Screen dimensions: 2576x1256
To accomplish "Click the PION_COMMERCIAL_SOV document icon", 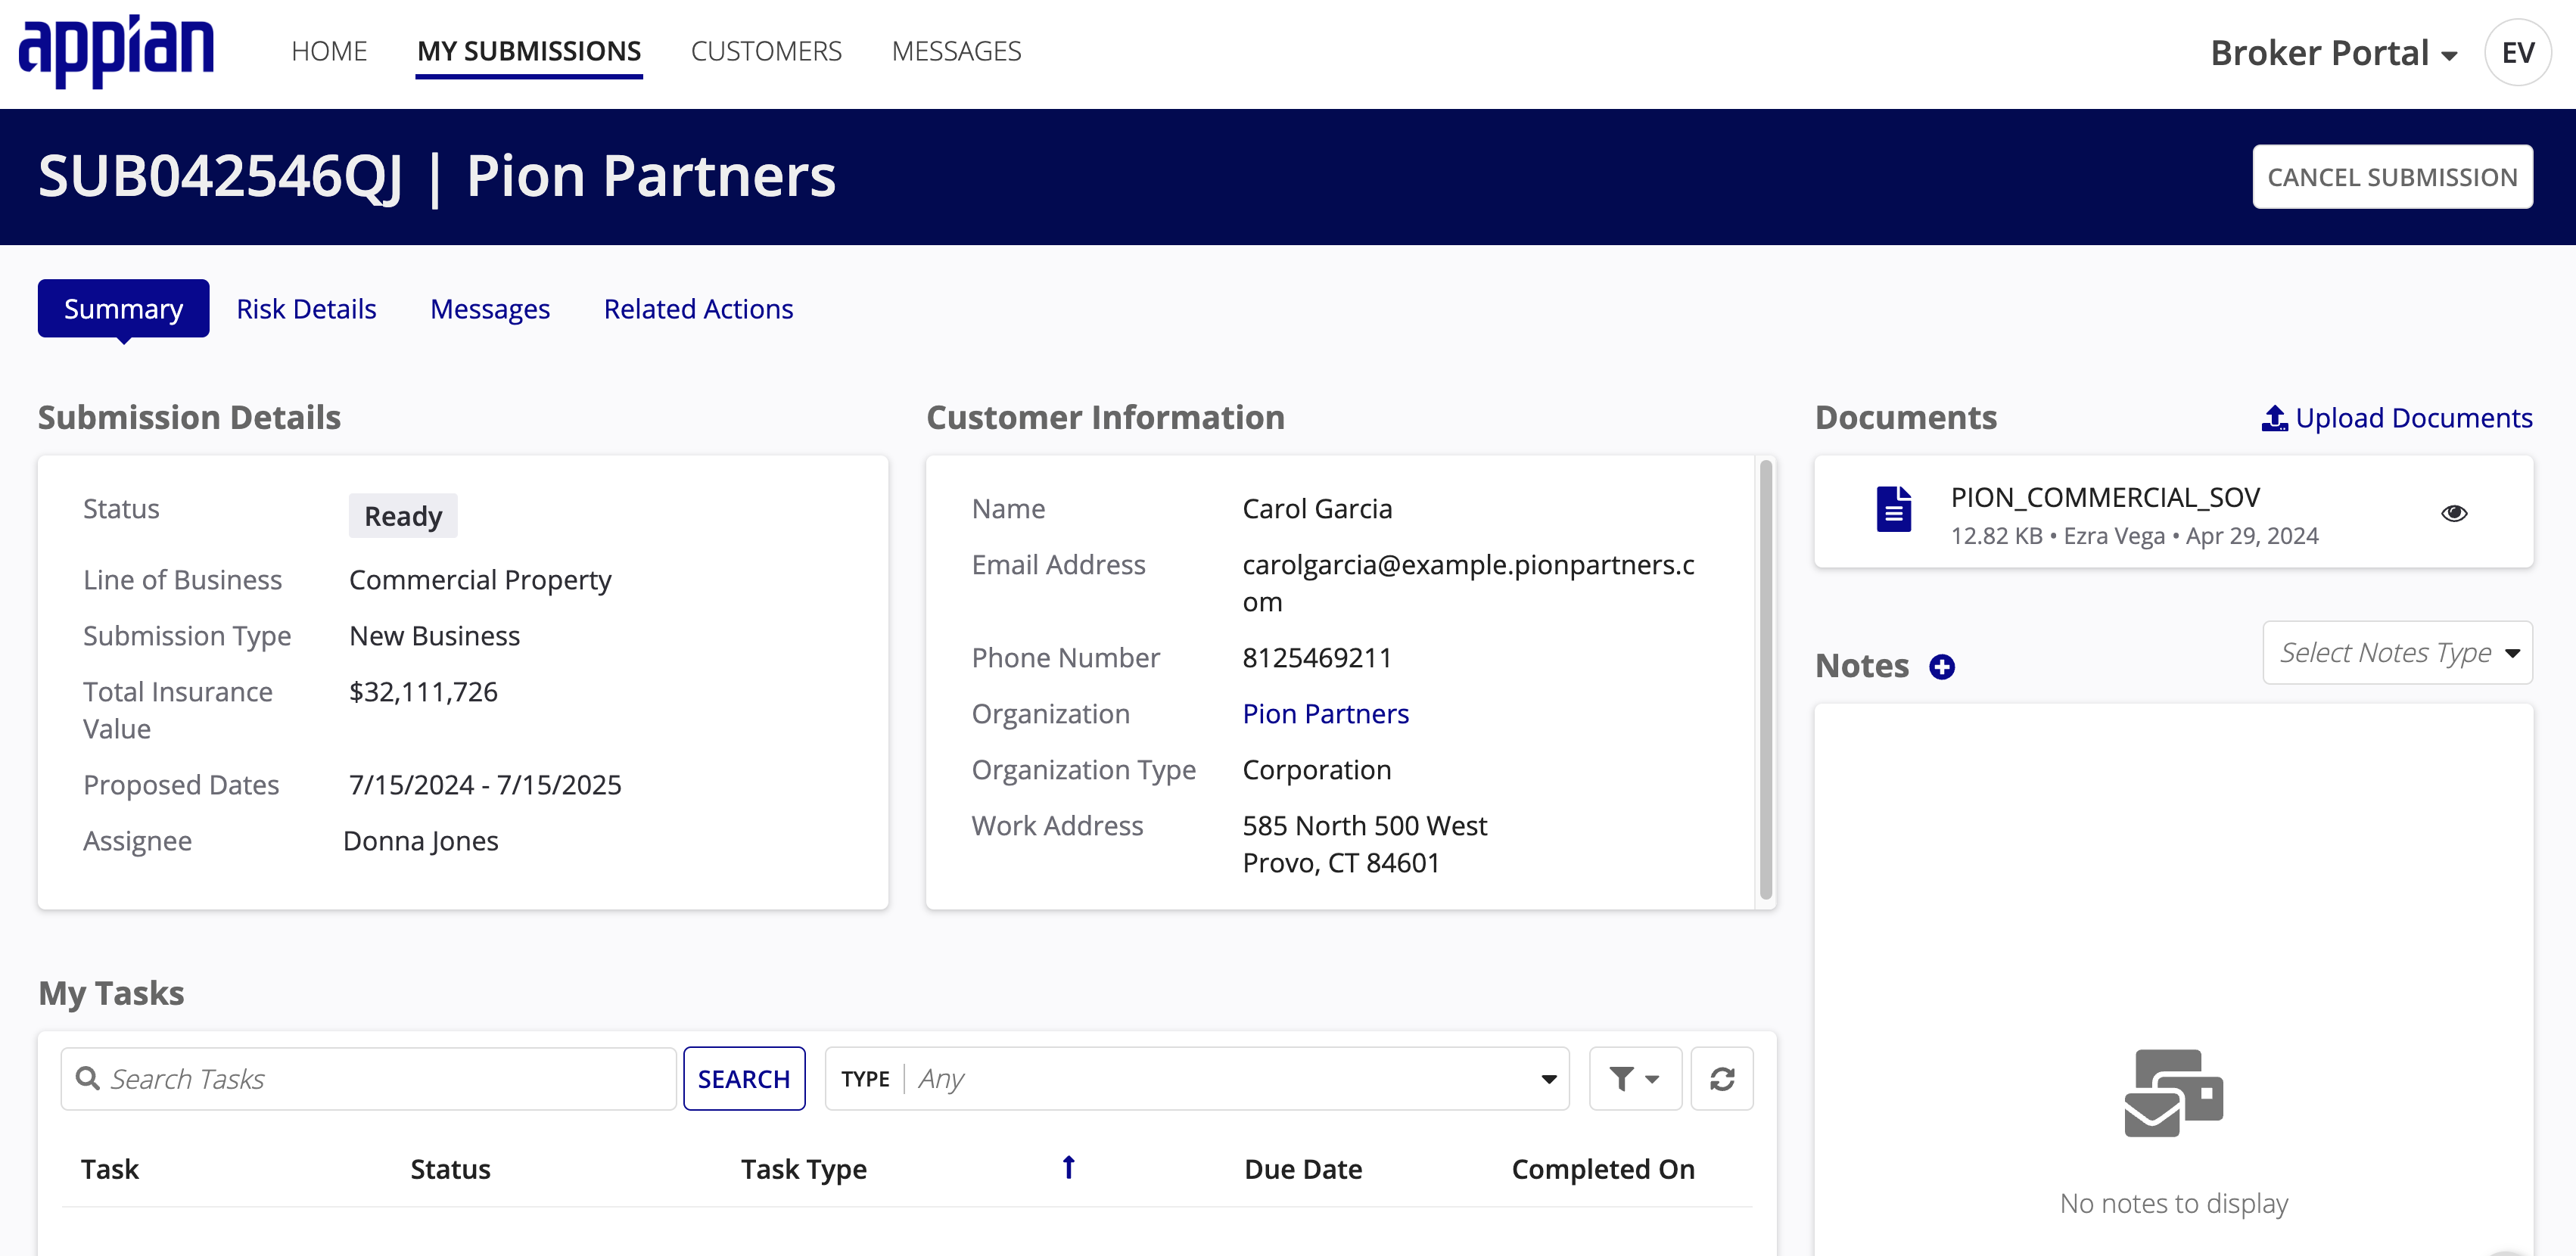I will click(x=1891, y=515).
